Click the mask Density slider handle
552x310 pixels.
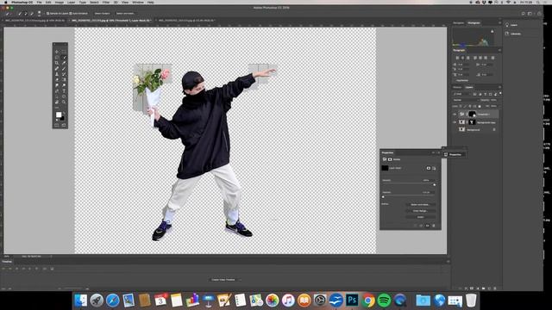[x=435, y=185]
